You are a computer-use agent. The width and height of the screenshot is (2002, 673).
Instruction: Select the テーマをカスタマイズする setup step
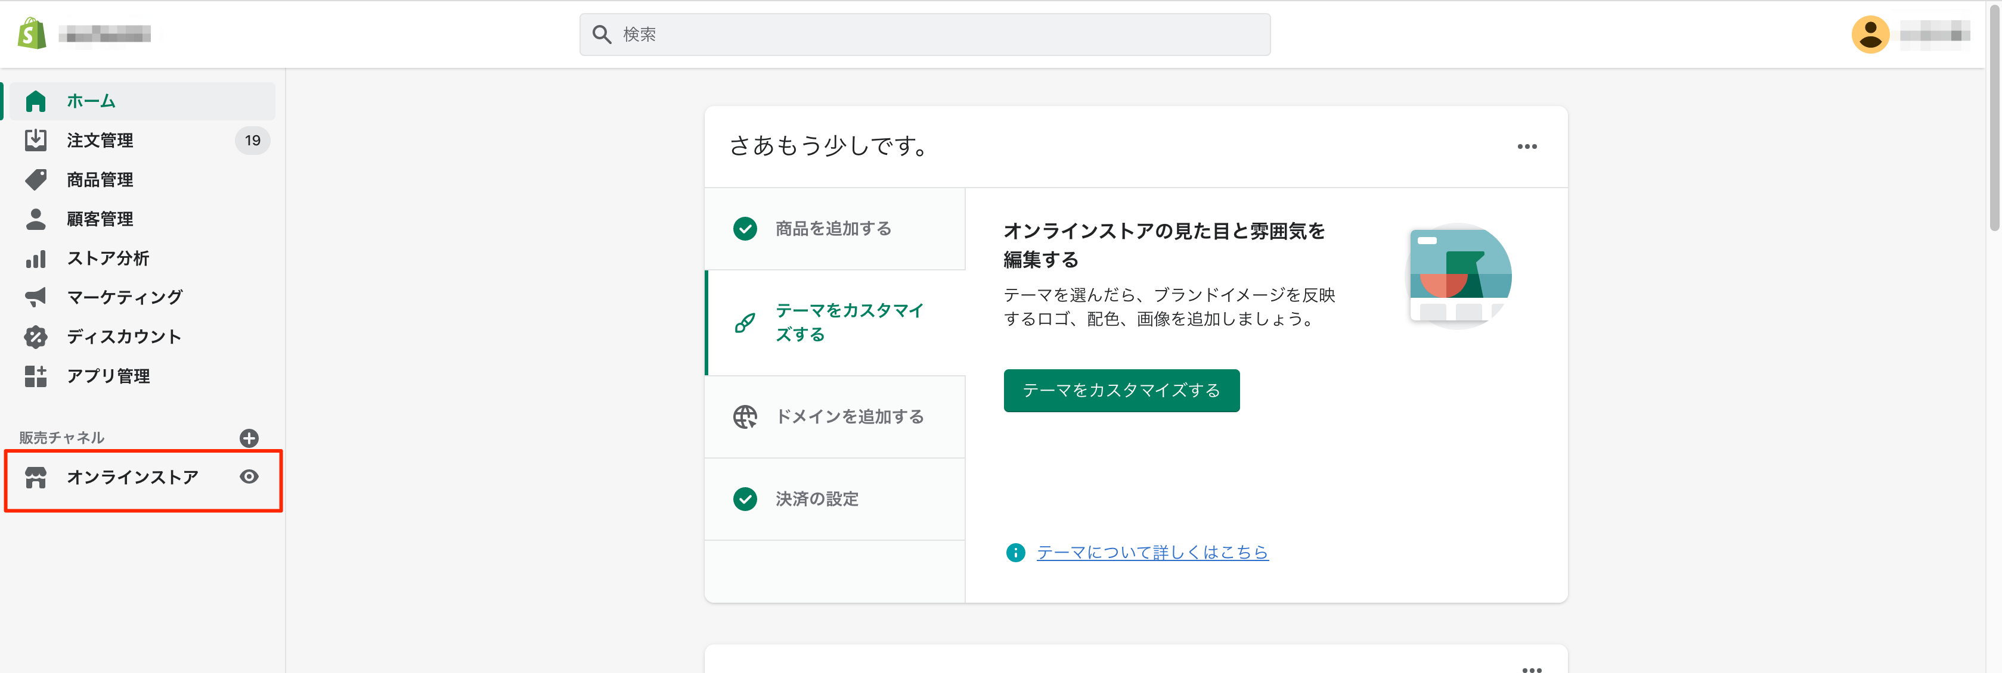click(x=835, y=322)
